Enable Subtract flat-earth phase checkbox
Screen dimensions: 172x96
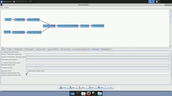2,52
